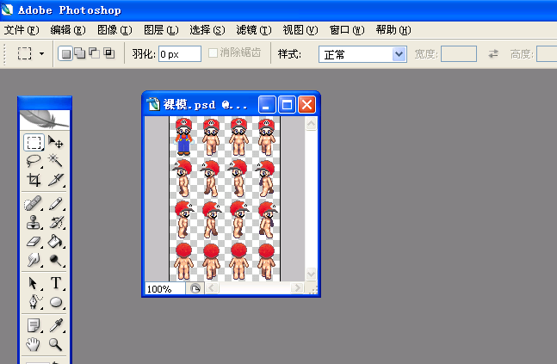Screen dimensions: 557x364
Task: Open the 文件(F) menu
Action: coord(22,30)
